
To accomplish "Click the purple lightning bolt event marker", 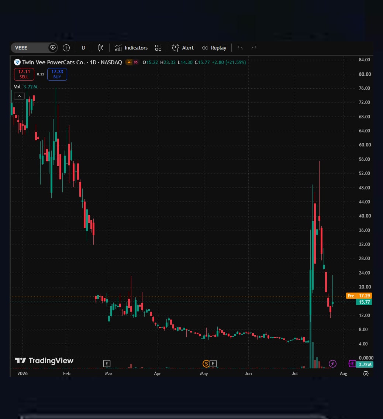I will coord(332,364).
